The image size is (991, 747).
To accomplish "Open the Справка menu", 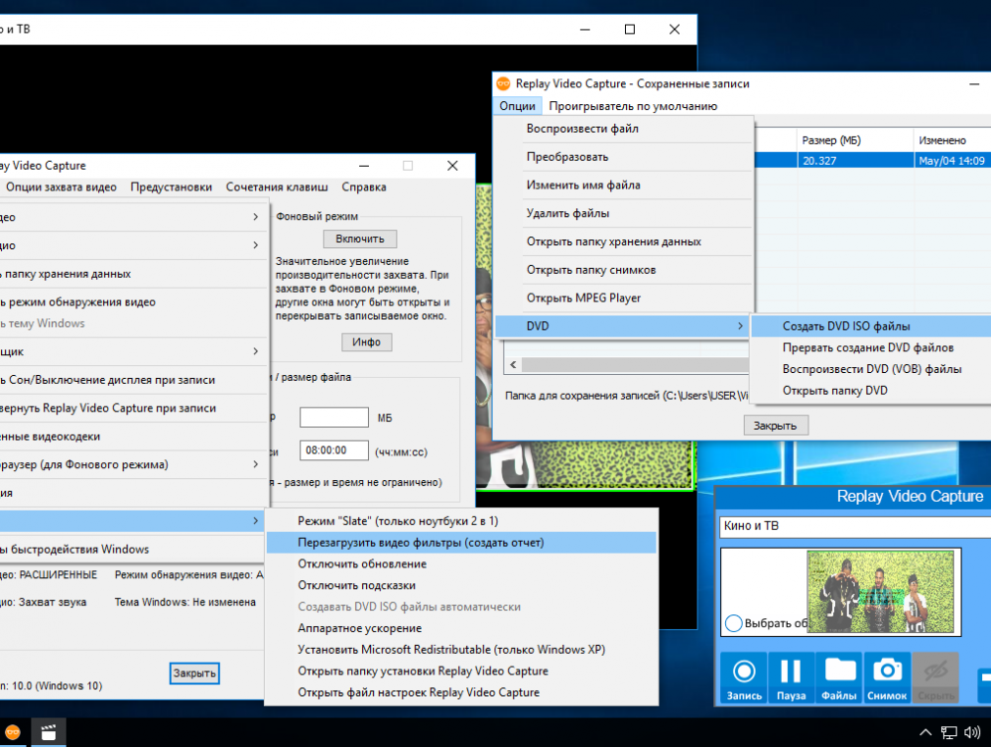I will pos(364,187).
